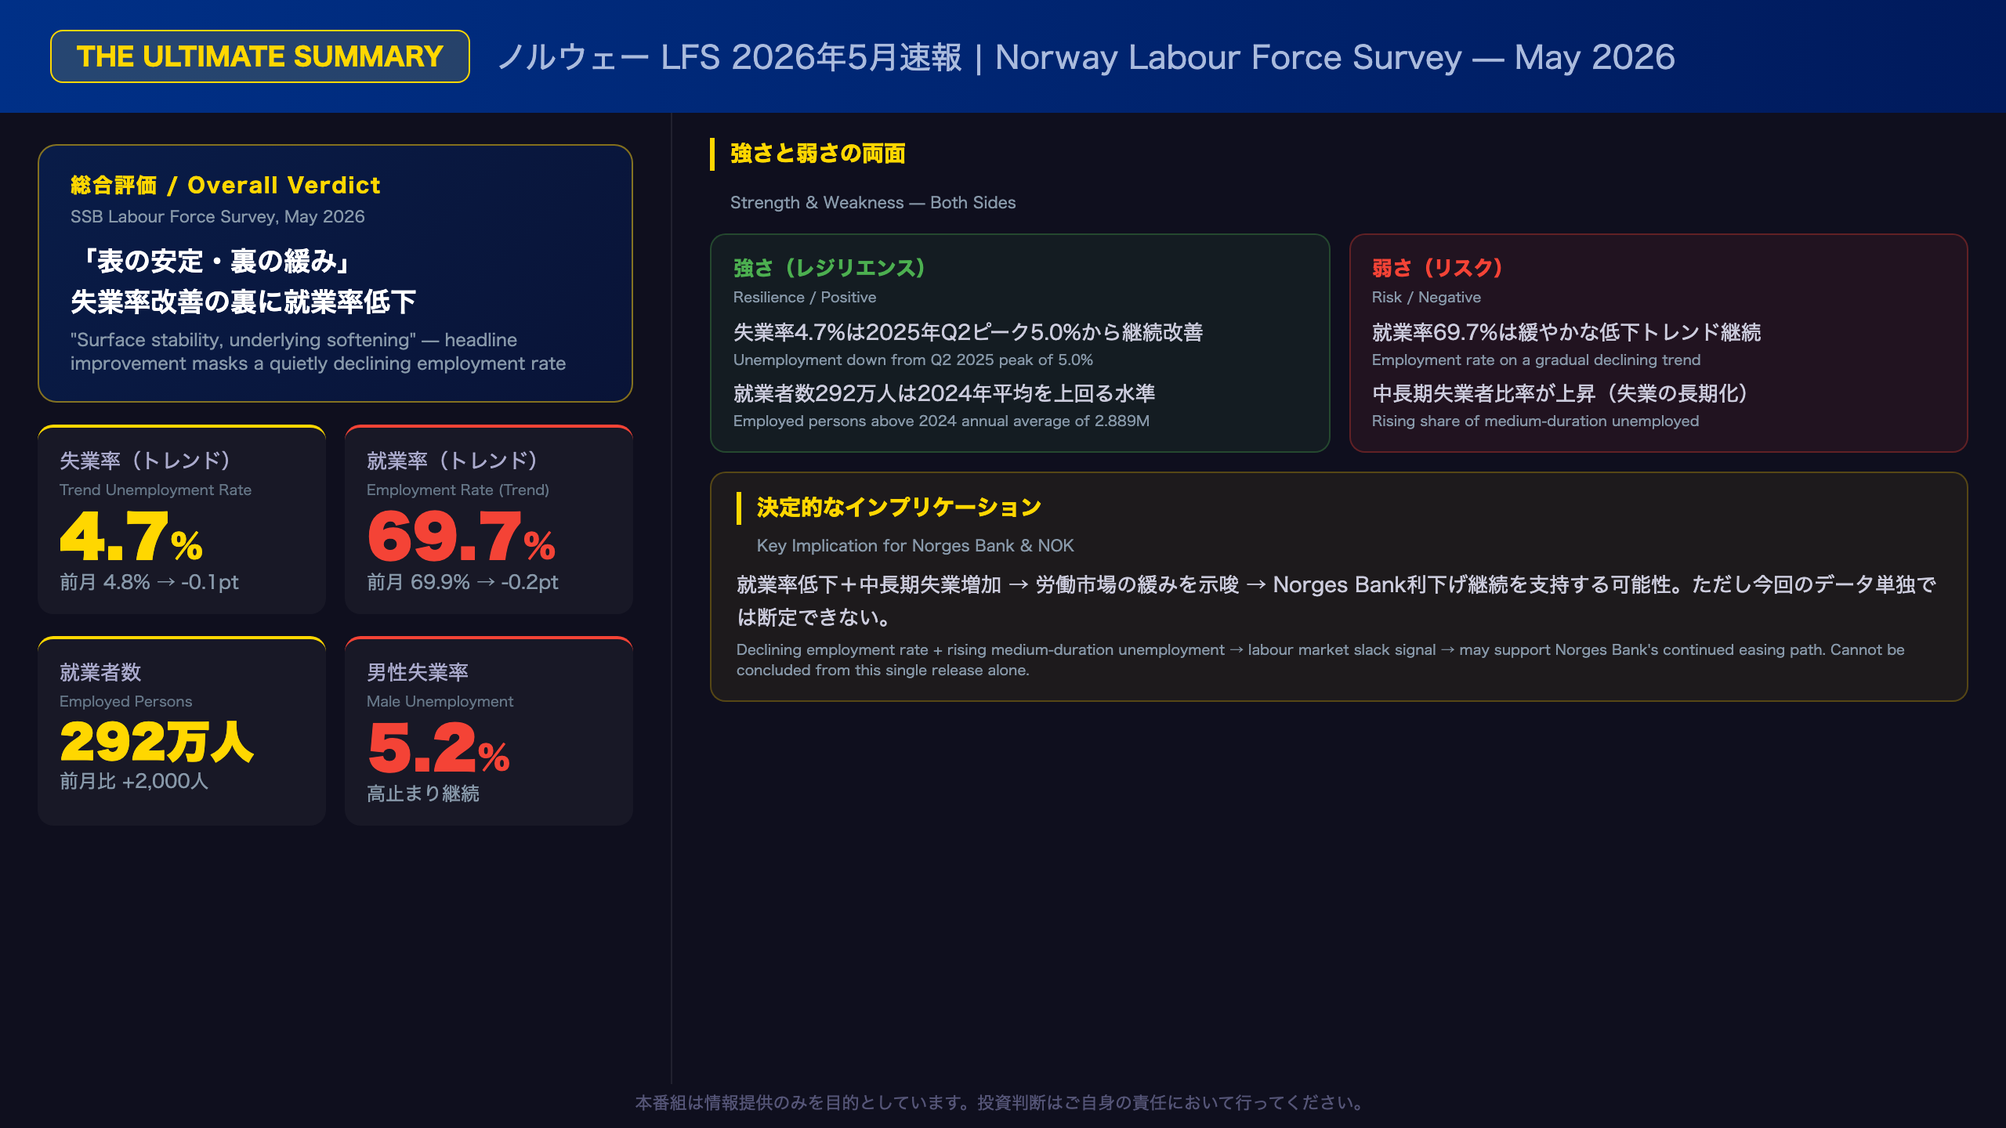Select 'Employed Persons' caption
Viewport: 2006px width, 1128px height.
click(125, 702)
